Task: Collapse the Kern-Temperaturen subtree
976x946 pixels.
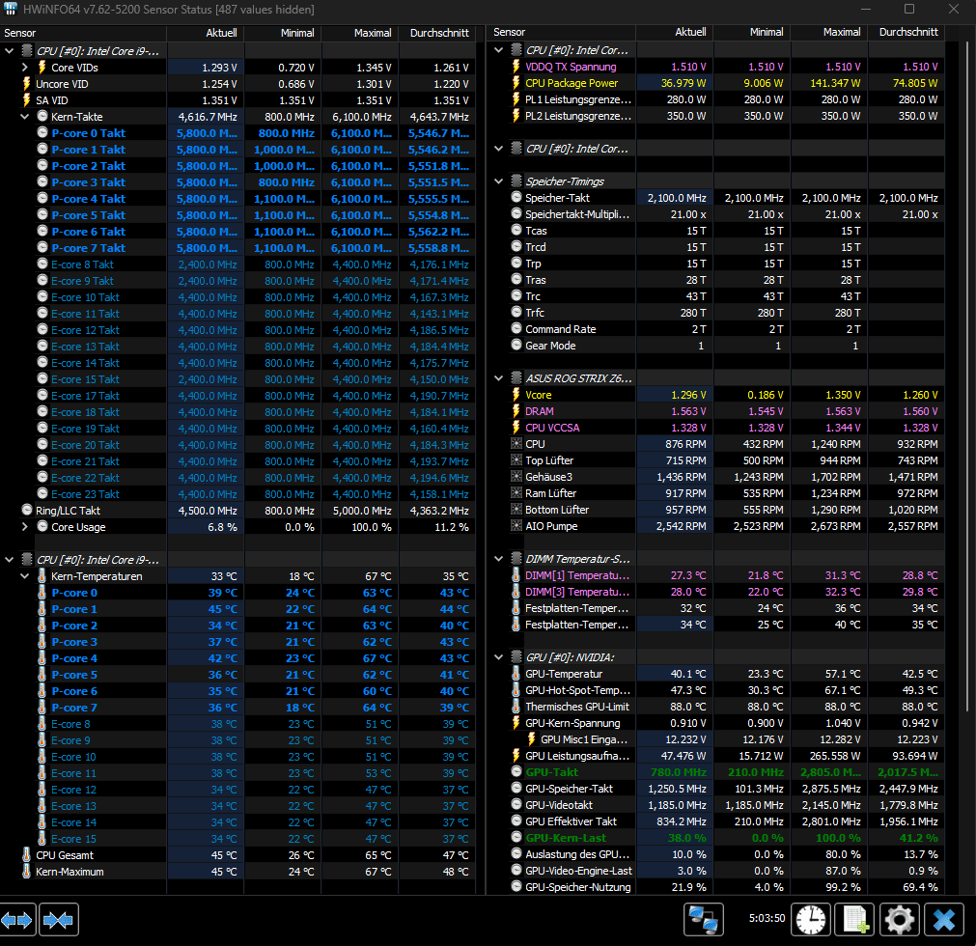Action: click(x=25, y=576)
